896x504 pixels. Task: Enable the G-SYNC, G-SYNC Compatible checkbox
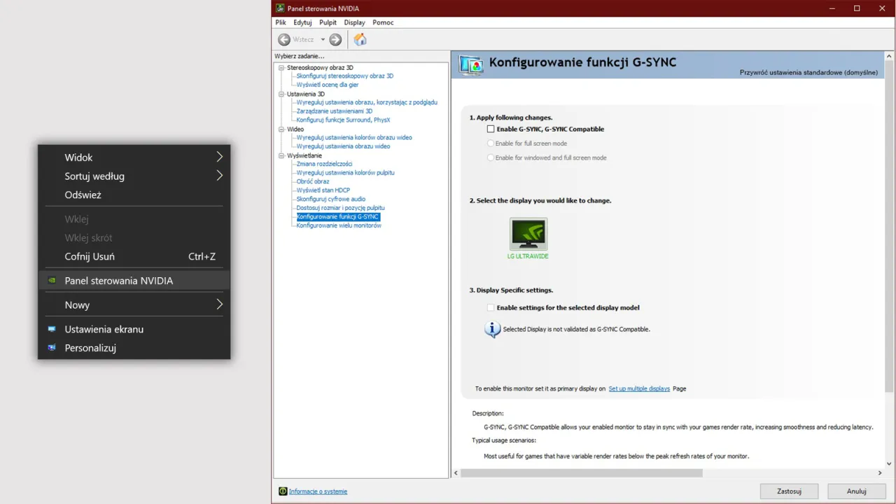coord(491,129)
